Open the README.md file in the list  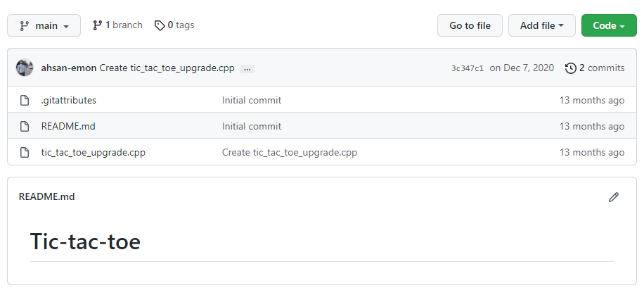click(x=67, y=127)
